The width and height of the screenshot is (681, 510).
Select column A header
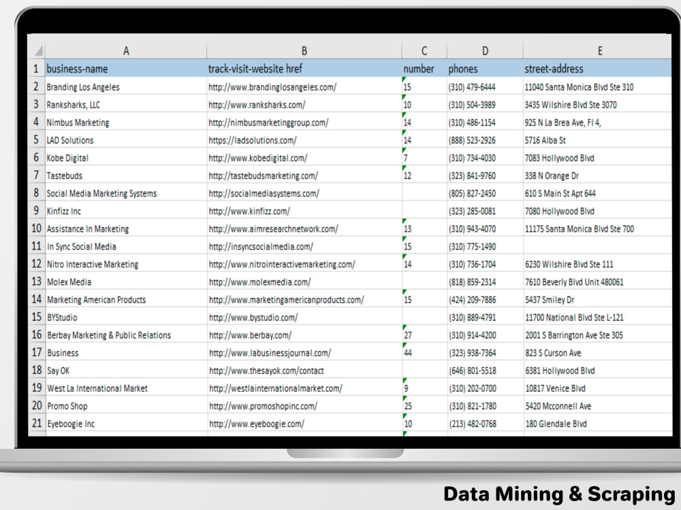(126, 51)
